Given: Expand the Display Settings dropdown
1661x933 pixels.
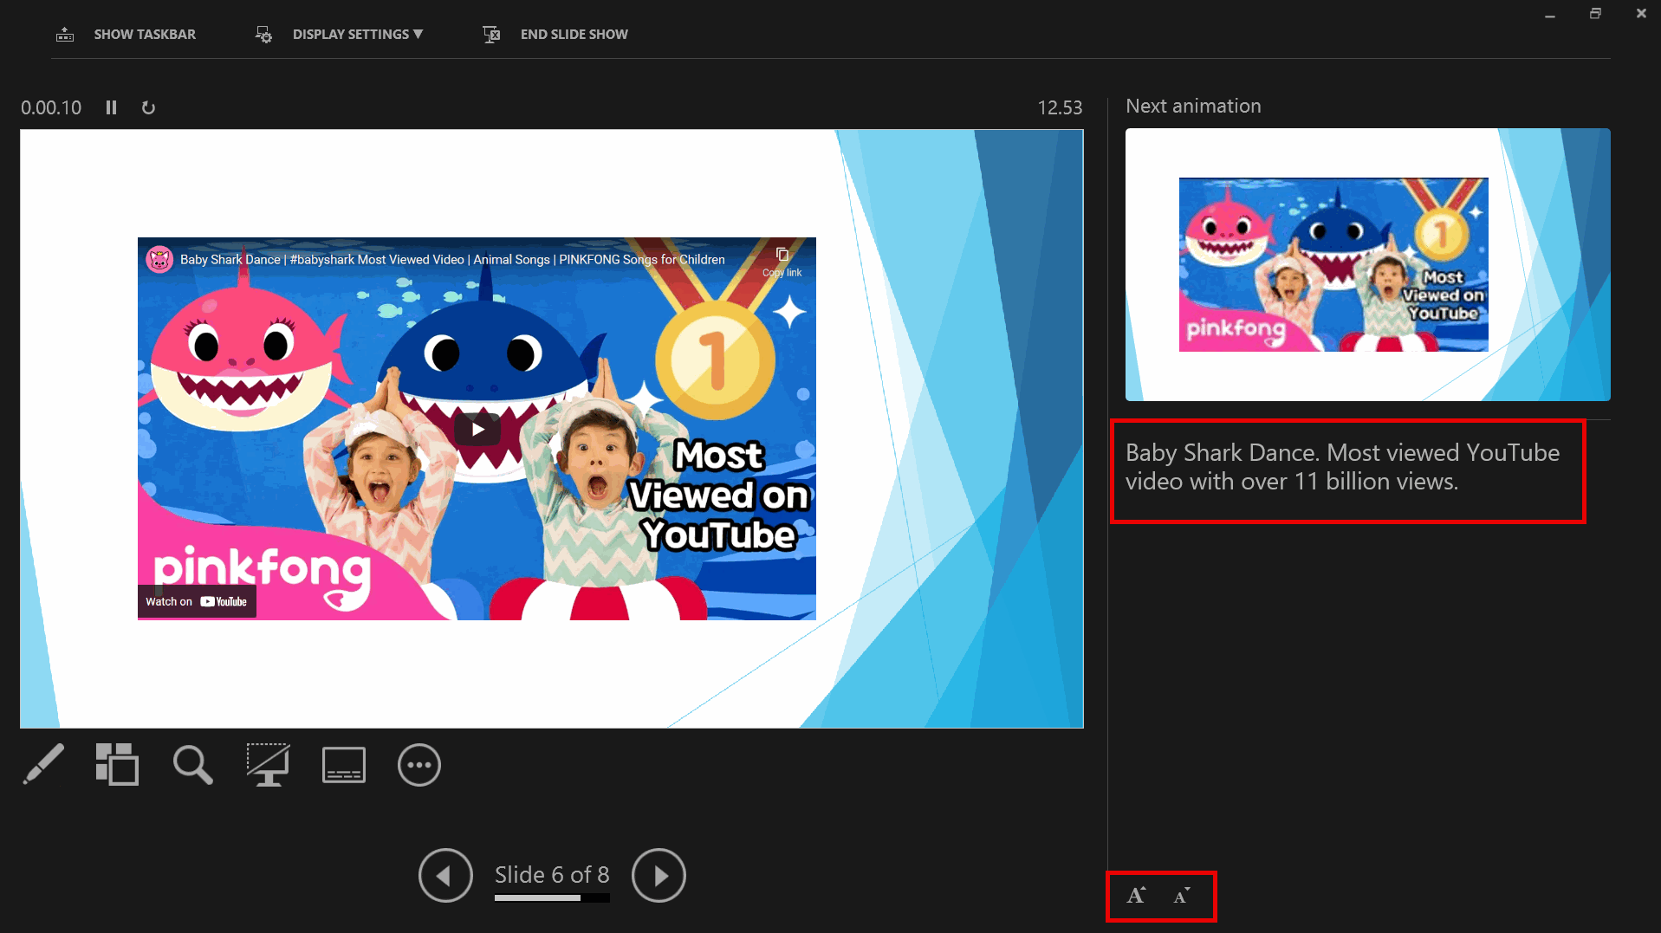Looking at the screenshot, I should [358, 35].
